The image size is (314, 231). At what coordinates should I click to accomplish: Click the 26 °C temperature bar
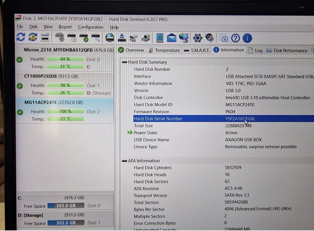(x=65, y=93)
